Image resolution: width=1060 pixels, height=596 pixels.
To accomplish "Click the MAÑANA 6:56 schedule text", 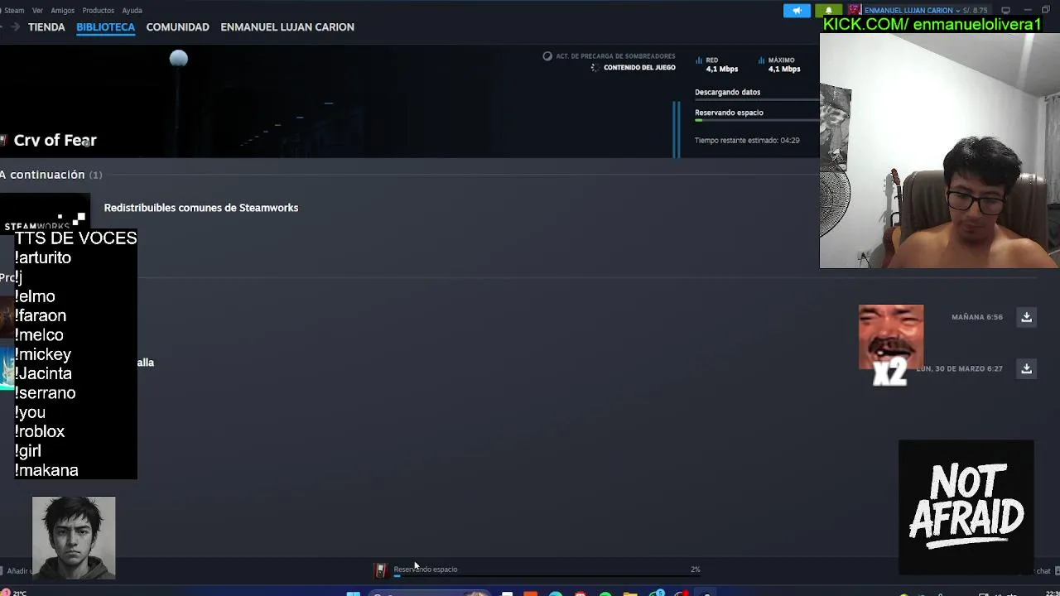I will click(x=977, y=317).
